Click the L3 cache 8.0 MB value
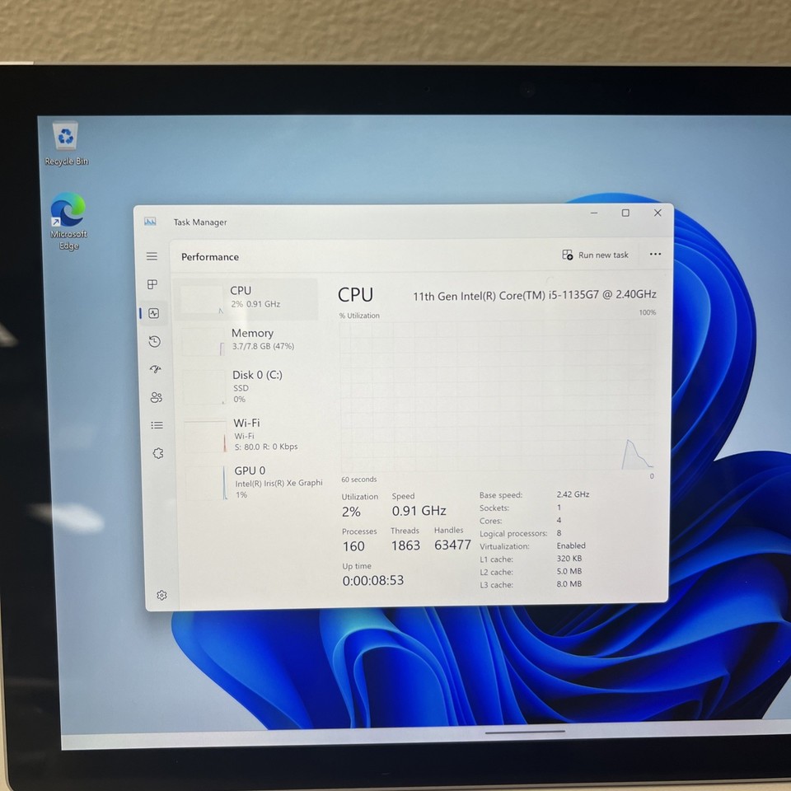Viewport: 791px width, 791px height. pyautogui.click(x=569, y=583)
